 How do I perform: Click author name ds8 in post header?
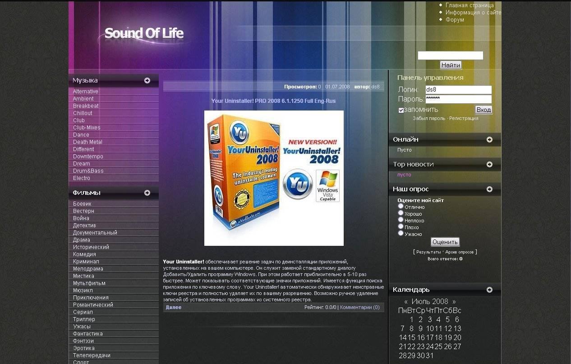pyautogui.click(x=376, y=87)
